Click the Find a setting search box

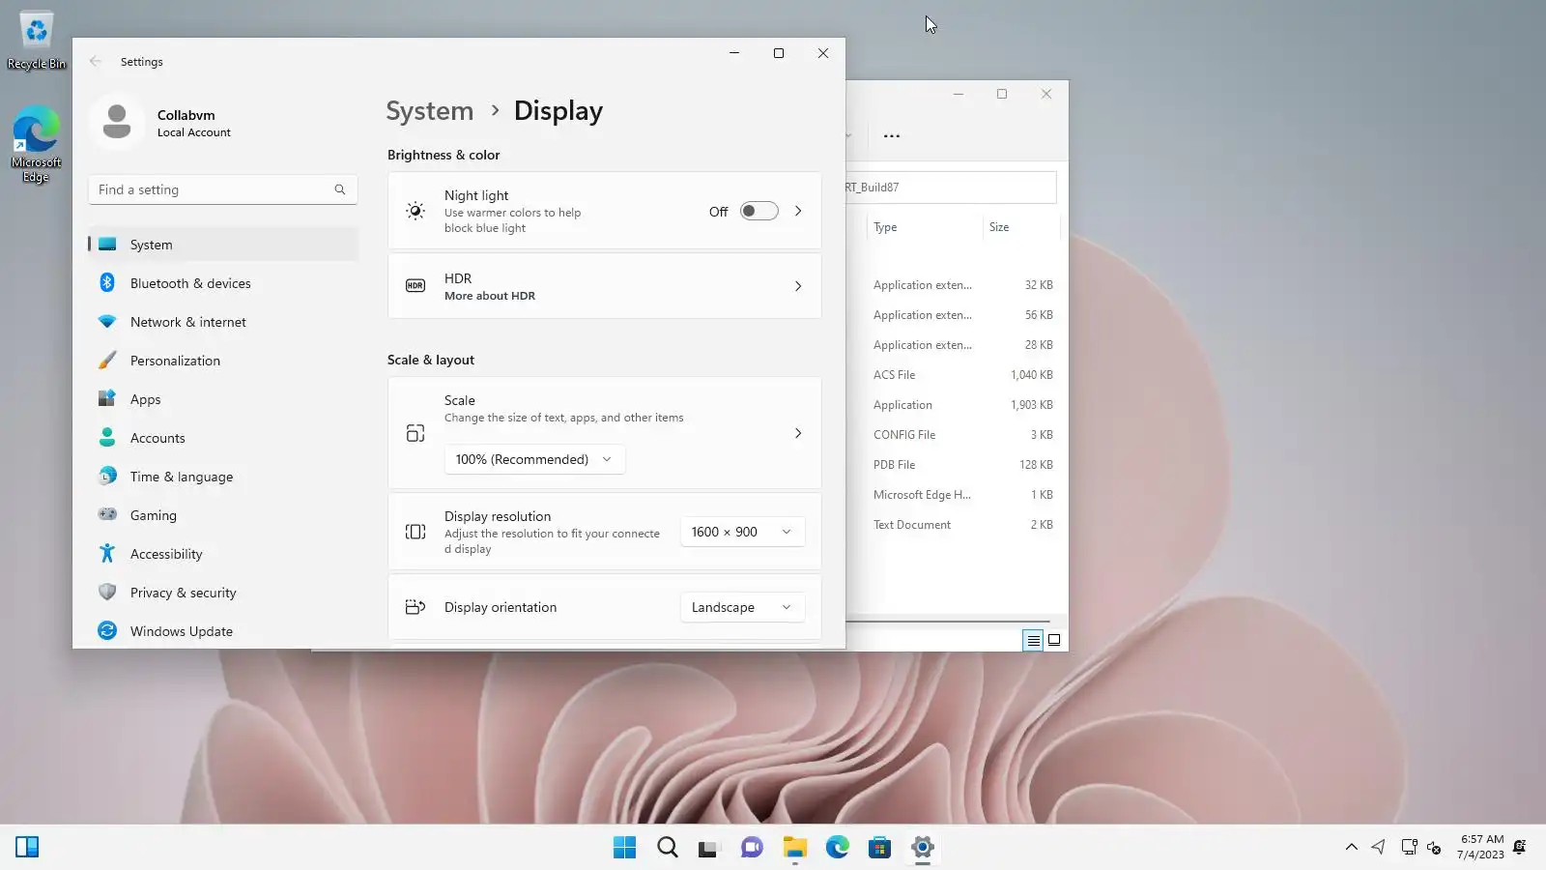(x=223, y=189)
